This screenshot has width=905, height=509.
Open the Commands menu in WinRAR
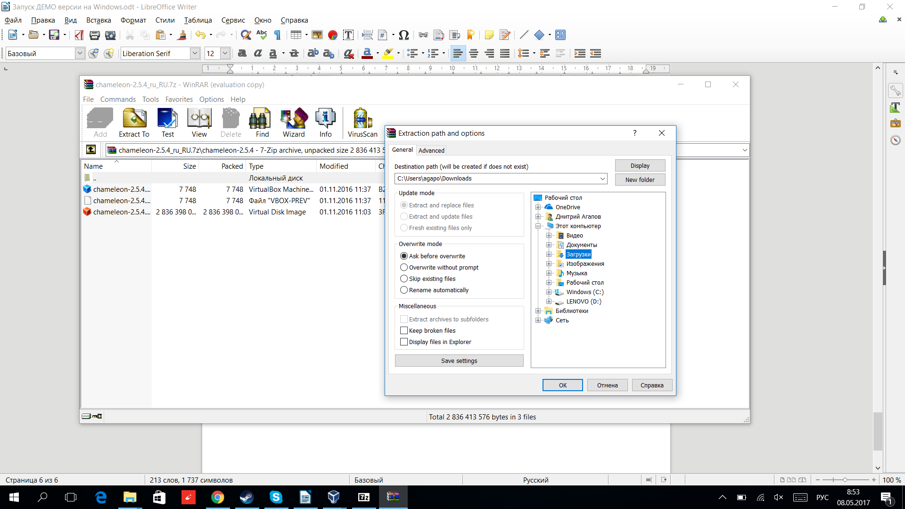[x=118, y=99]
